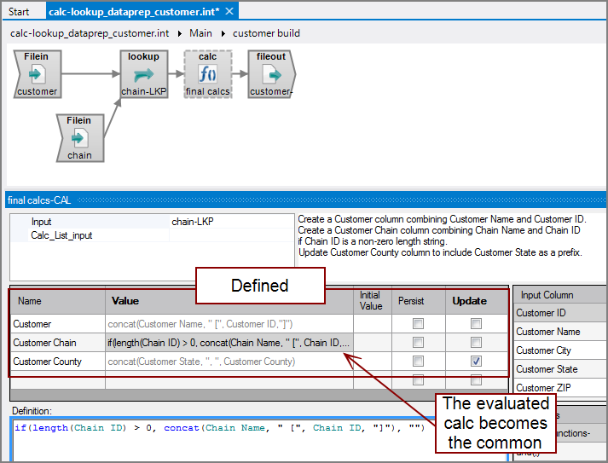Select the Filein chain node
This screenshot has height=463, width=608.
[x=79, y=138]
